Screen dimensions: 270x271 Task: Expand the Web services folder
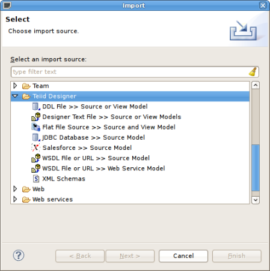point(15,199)
